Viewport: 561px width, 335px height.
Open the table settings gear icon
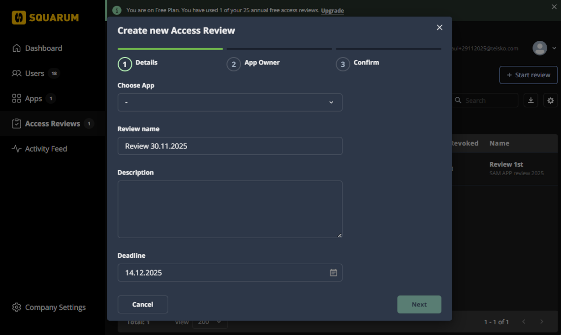[550, 100]
